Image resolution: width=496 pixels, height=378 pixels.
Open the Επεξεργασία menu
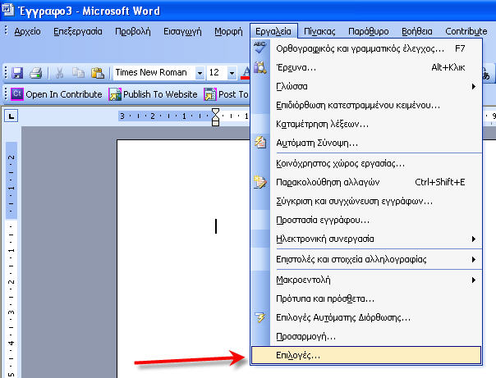coord(78,31)
